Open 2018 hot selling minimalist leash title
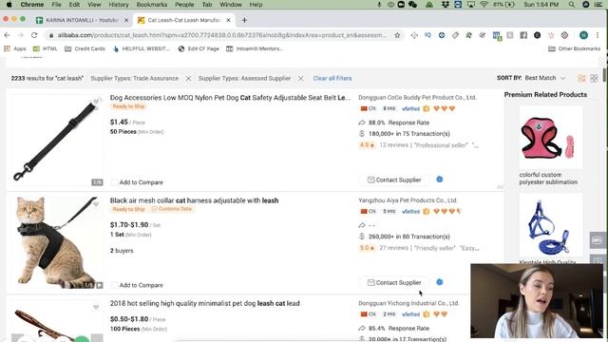The image size is (608, 342). click(x=204, y=303)
